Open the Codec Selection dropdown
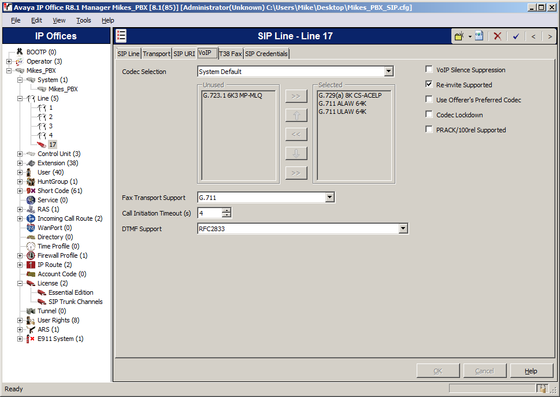The height and width of the screenshot is (397, 560). click(x=389, y=72)
